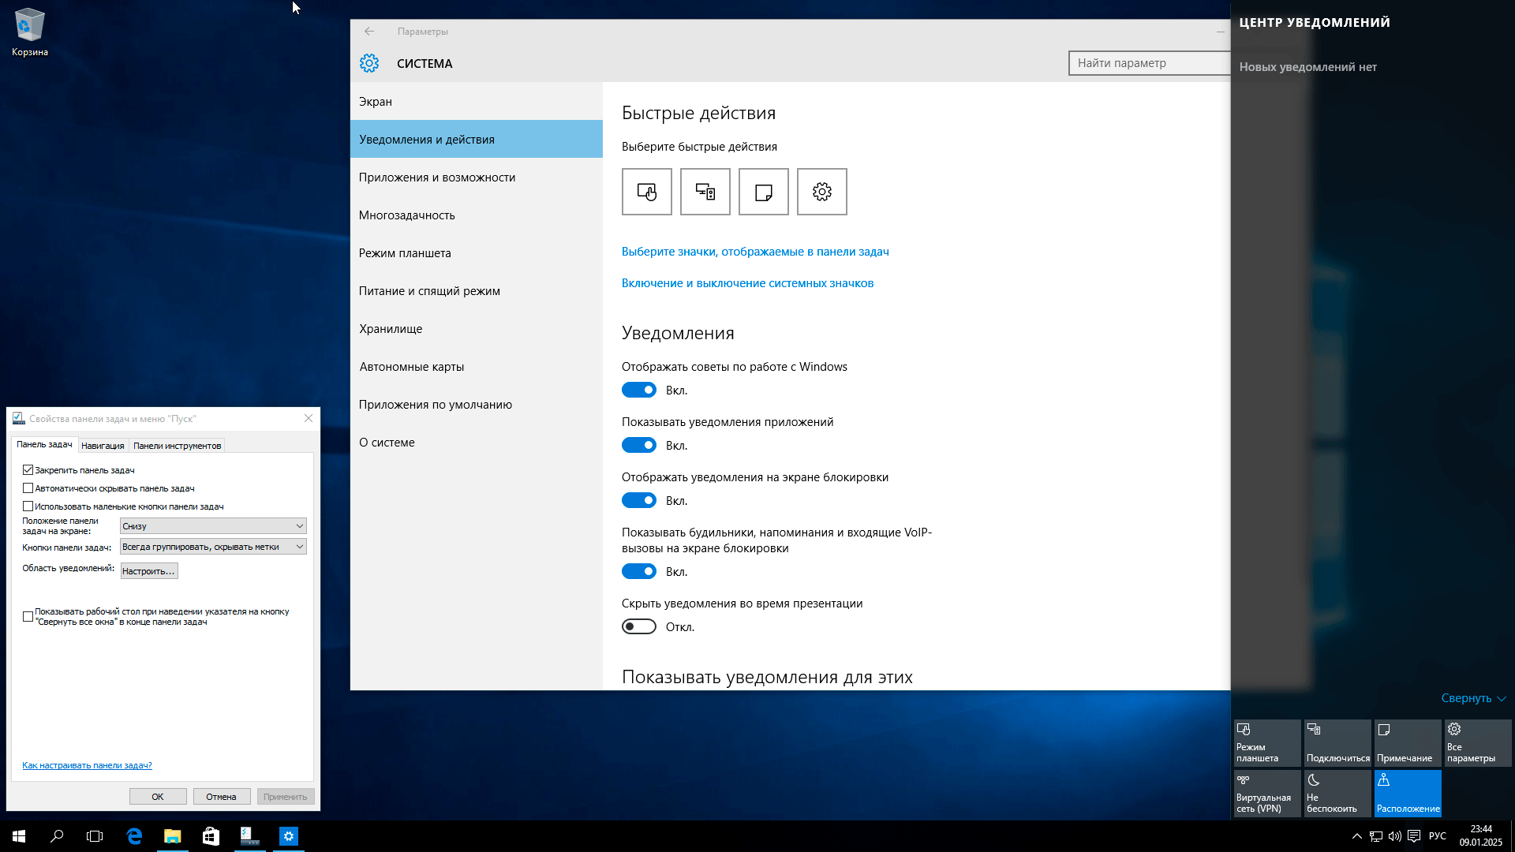Expand taskbar buttons grouping dropdown
Image resolution: width=1515 pixels, height=852 pixels.
click(x=213, y=547)
